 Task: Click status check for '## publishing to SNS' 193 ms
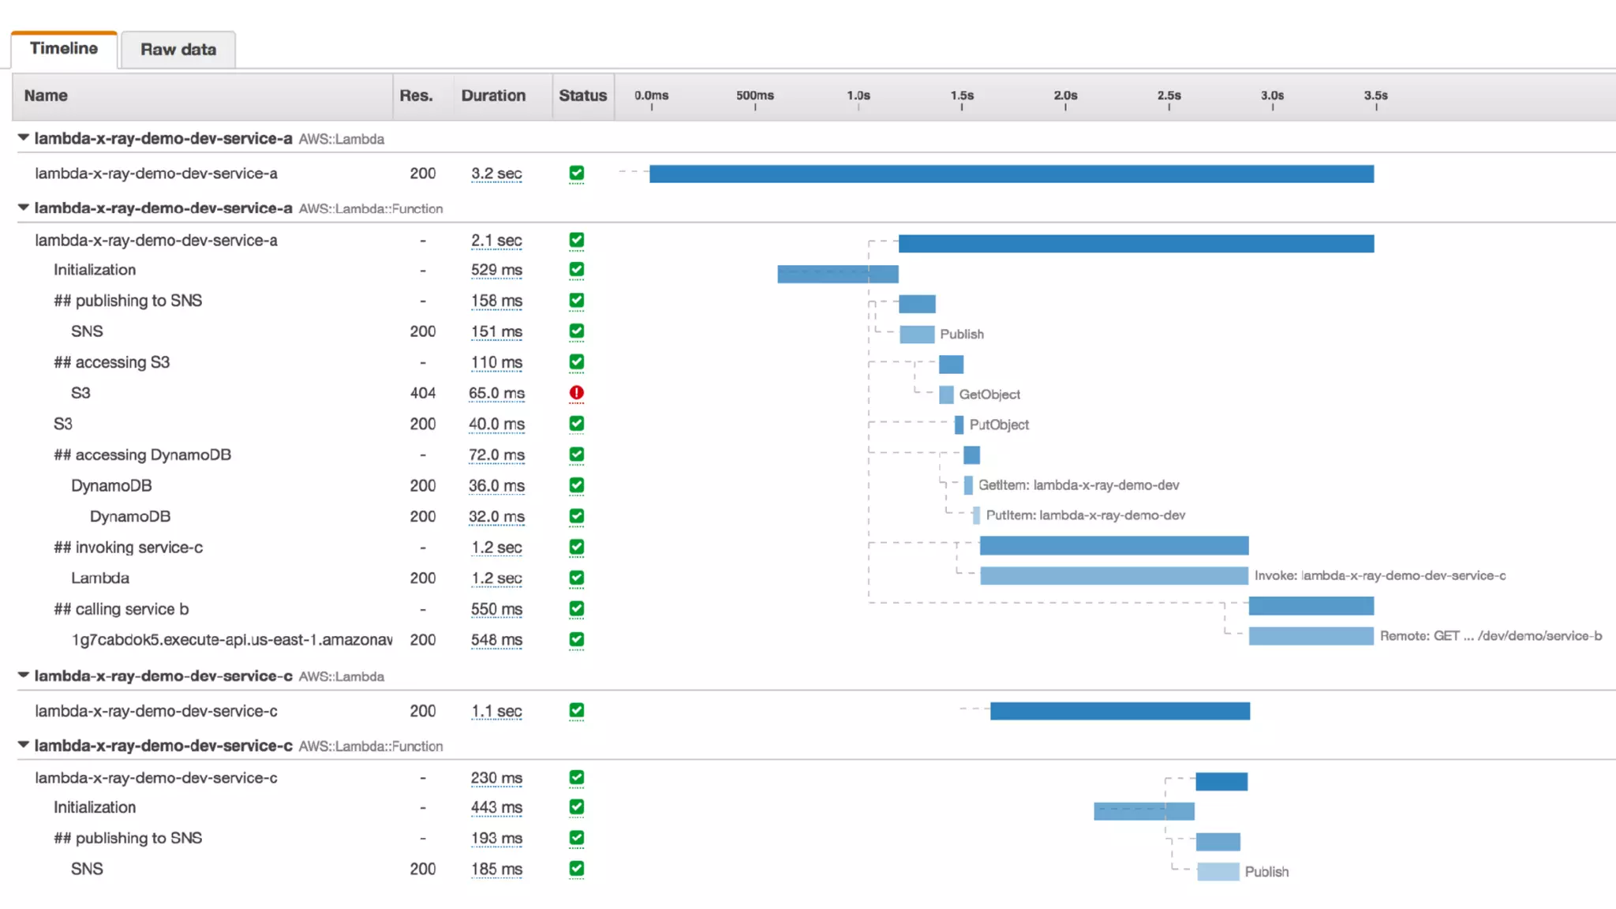click(577, 838)
